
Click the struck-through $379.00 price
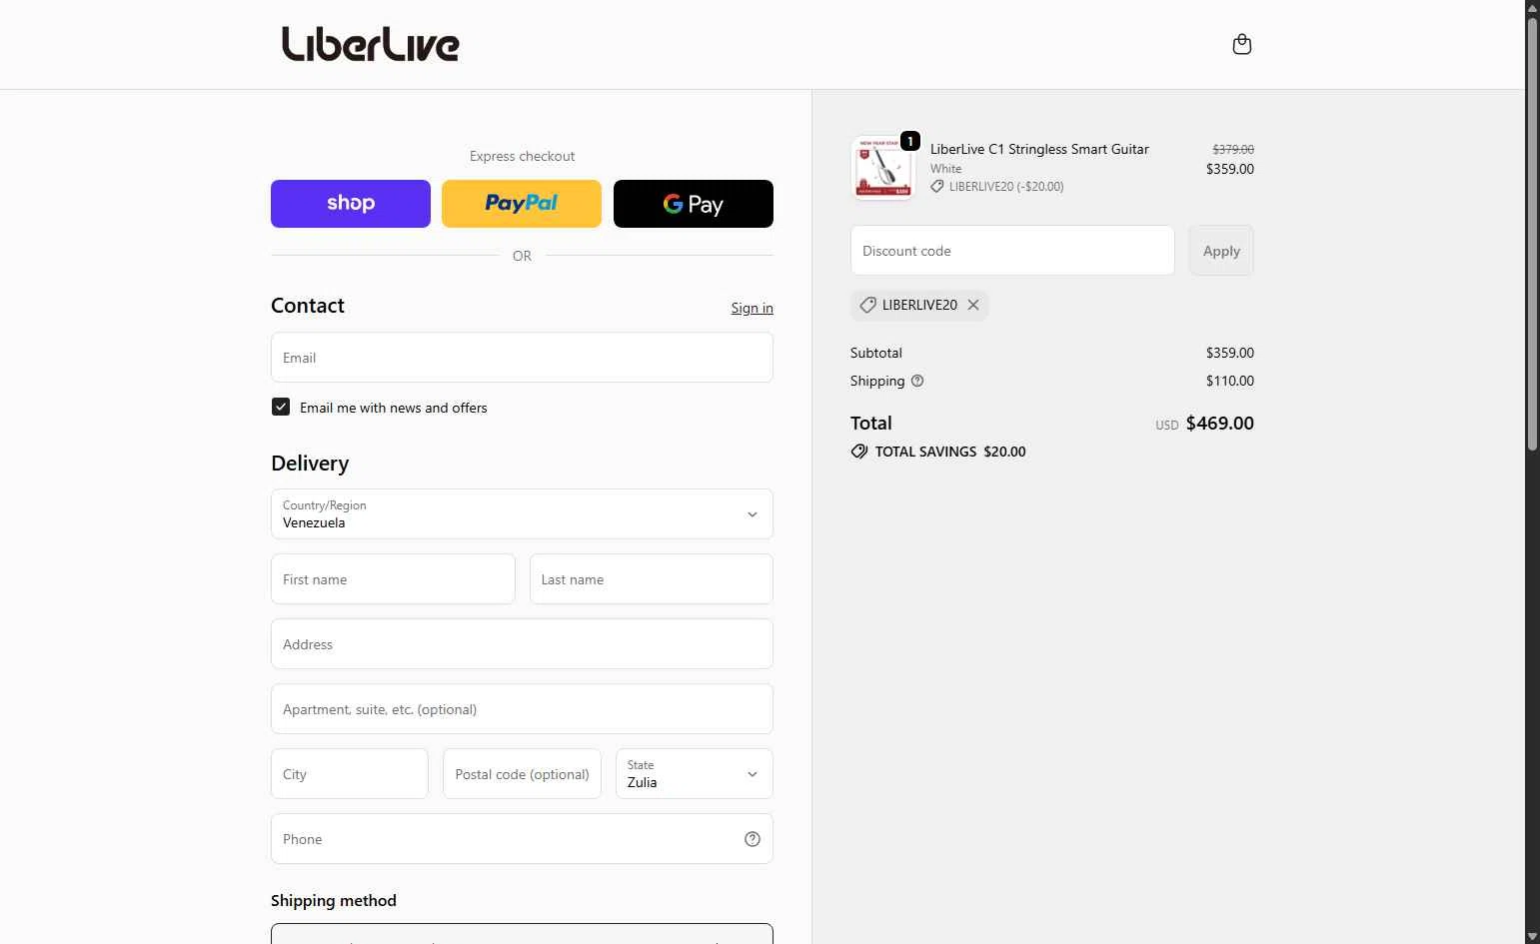(1233, 149)
